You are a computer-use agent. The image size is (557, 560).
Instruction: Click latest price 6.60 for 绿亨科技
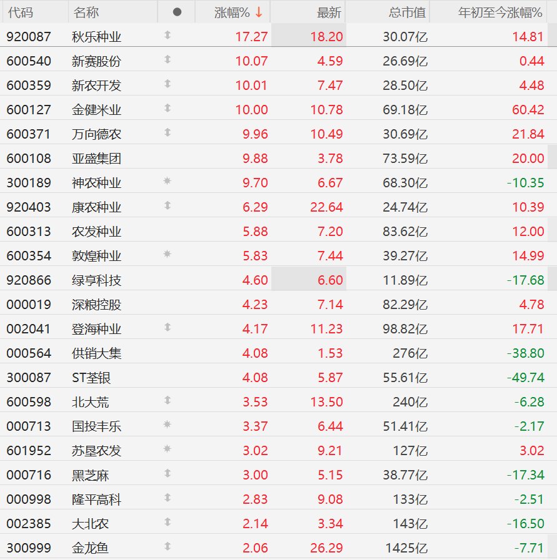click(330, 280)
